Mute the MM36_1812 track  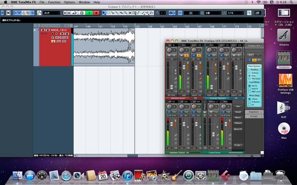click(43, 30)
